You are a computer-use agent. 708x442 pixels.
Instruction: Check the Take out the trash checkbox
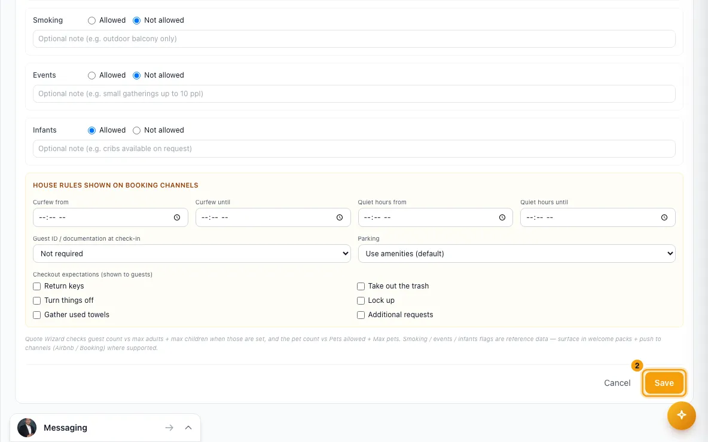[x=361, y=286]
